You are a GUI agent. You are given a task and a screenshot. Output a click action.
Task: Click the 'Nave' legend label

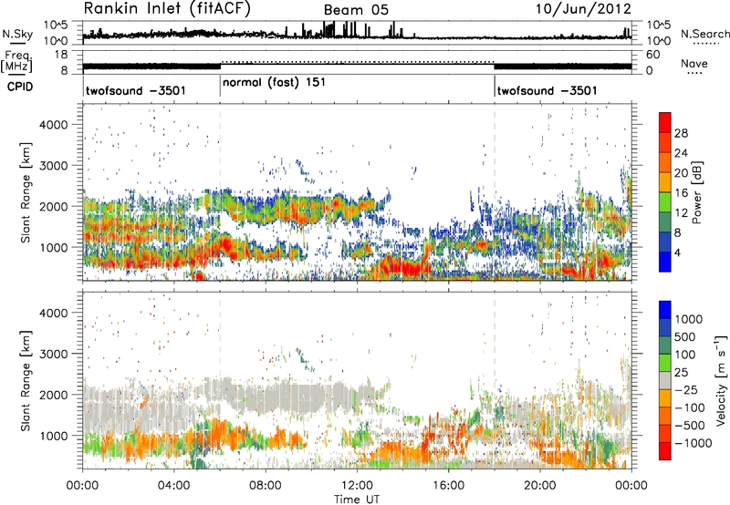tap(694, 63)
